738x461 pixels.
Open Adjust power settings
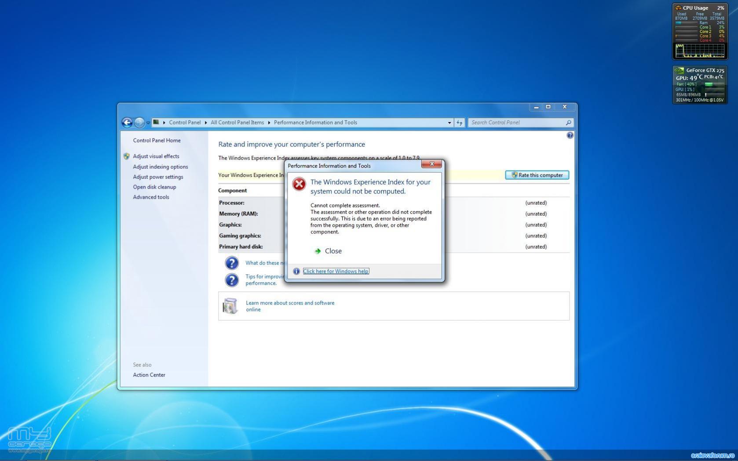click(x=158, y=177)
